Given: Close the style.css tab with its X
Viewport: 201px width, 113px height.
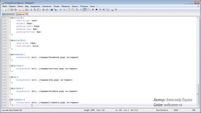Looking at the screenshot, I should click(x=26, y=14).
